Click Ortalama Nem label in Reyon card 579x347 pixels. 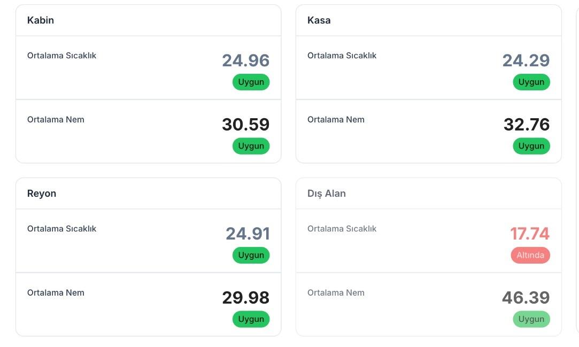tap(56, 293)
